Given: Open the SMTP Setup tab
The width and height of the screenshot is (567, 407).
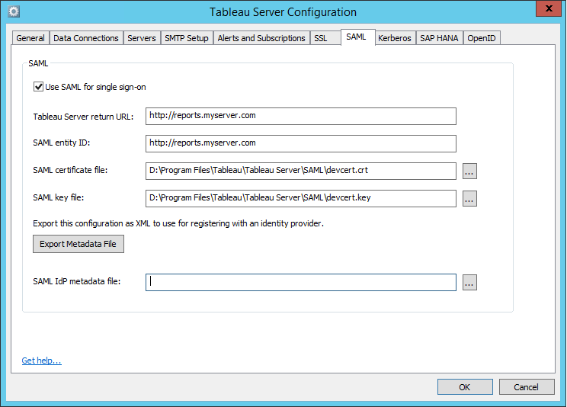Looking at the screenshot, I should (x=186, y=38).
